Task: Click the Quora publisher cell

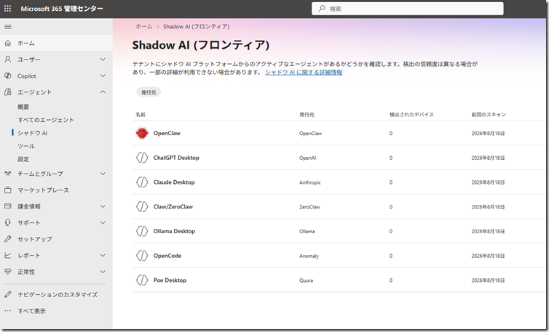Action: (x=306, y=280)
